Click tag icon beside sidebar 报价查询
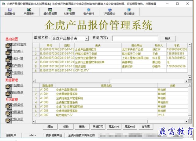196x141 pixels. coord(9,94)
